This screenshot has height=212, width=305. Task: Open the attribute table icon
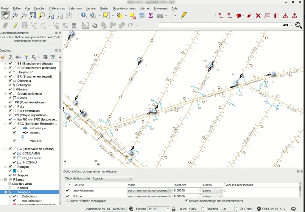142,15
